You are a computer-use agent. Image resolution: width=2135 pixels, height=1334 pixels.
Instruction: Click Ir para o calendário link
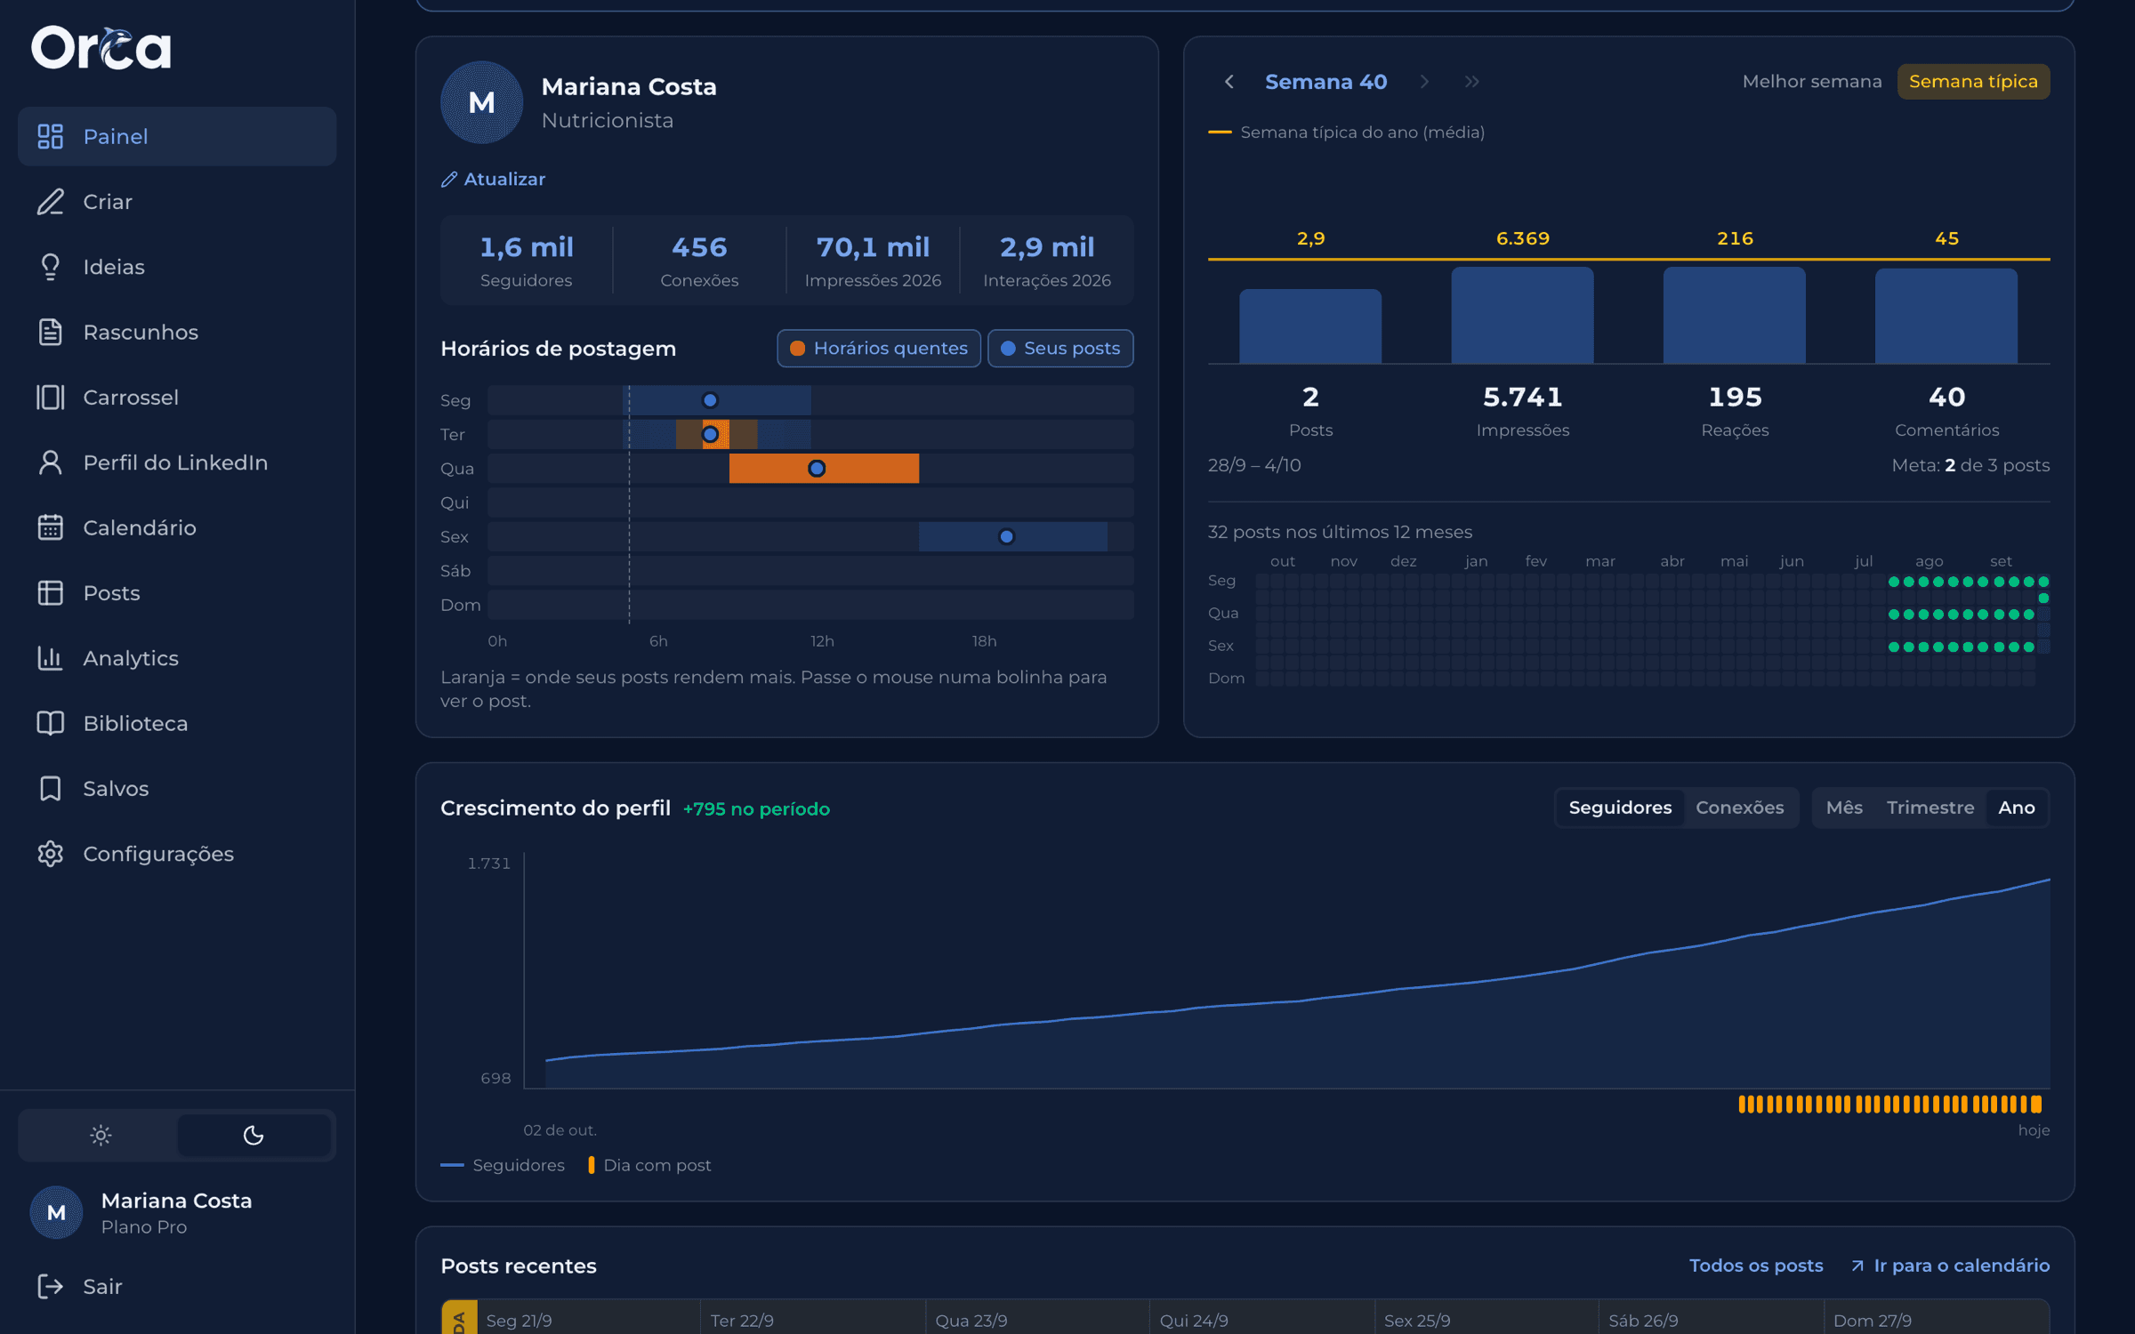tap(1950, 1266)
